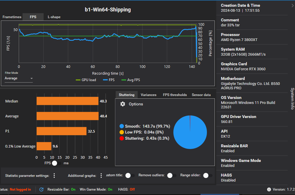Switch to the Sensor data tab
Viewport: 295px width, 195px height.
[201, 95]
